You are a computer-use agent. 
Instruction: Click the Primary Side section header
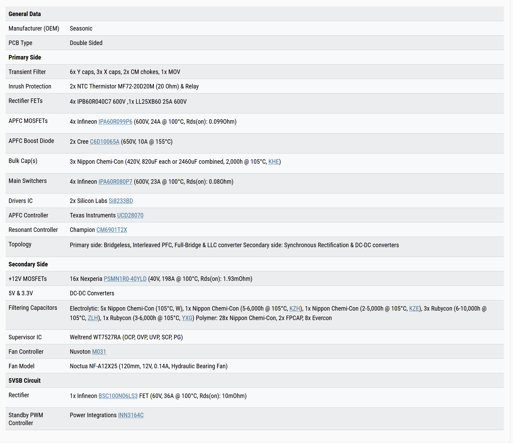(25, 57)
